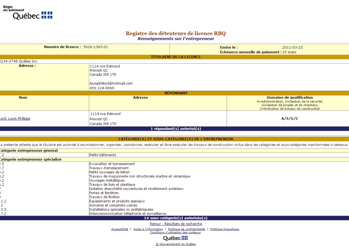349x248 pixels.
Task: Click Travaux de maçonnerie non structurale row
Action: click(x=174, y=176)
